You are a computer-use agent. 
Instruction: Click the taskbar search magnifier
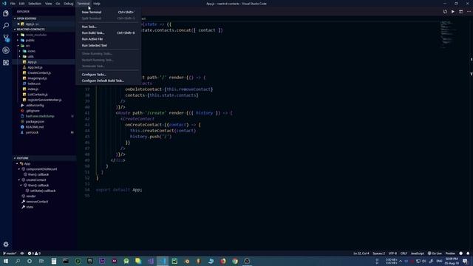click(x=18, y=261)
